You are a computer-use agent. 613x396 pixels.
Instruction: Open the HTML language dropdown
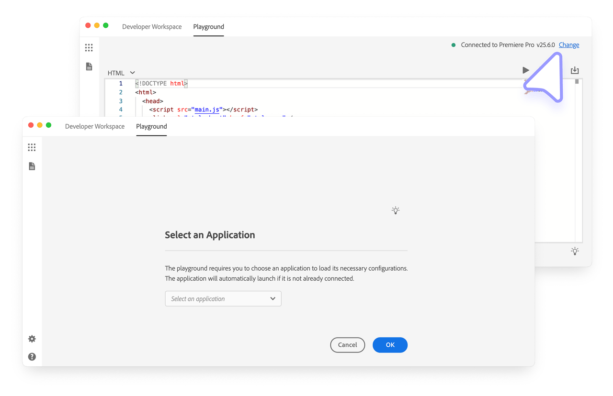(x=116, y=73)
